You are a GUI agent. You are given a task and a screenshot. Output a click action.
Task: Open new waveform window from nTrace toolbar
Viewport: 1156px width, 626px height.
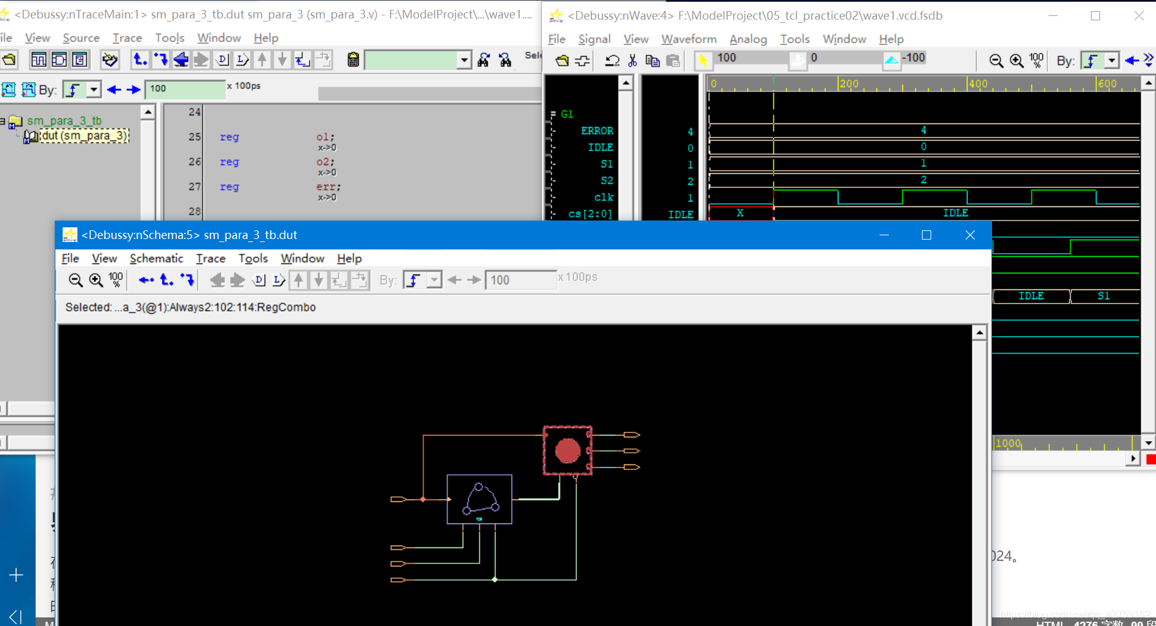coord(38,60)
